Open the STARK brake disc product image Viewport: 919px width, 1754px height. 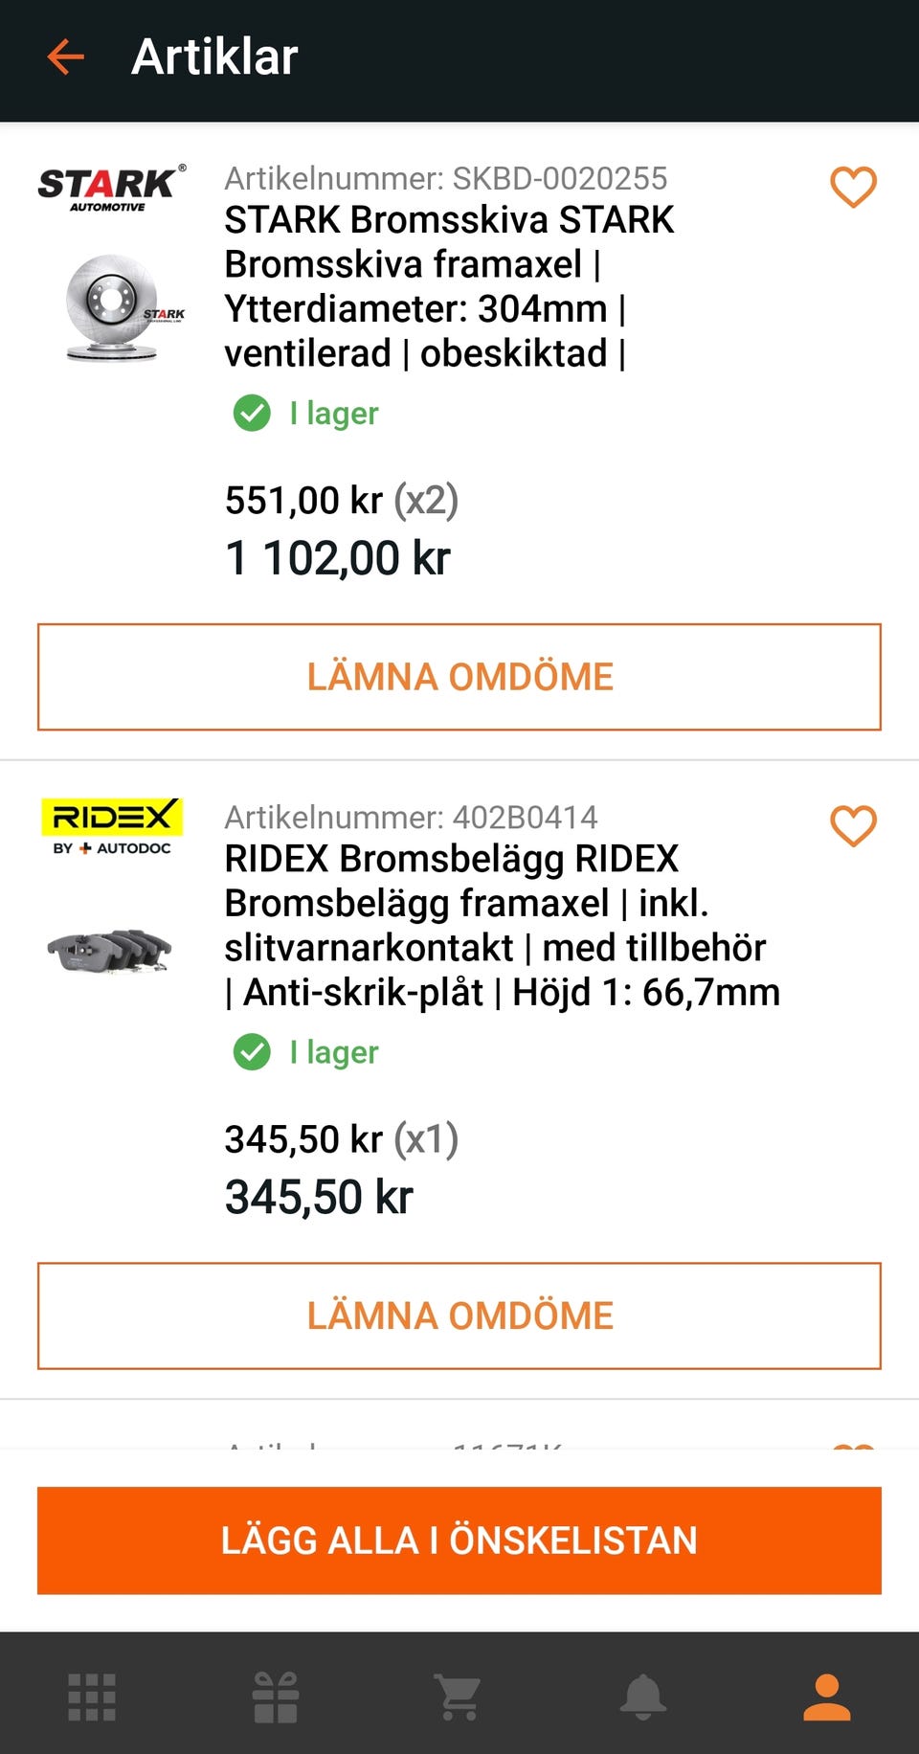pos(122,308)
